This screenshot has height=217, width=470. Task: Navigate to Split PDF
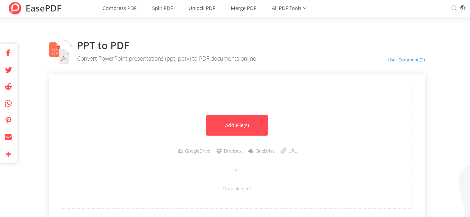click(162, 8)
